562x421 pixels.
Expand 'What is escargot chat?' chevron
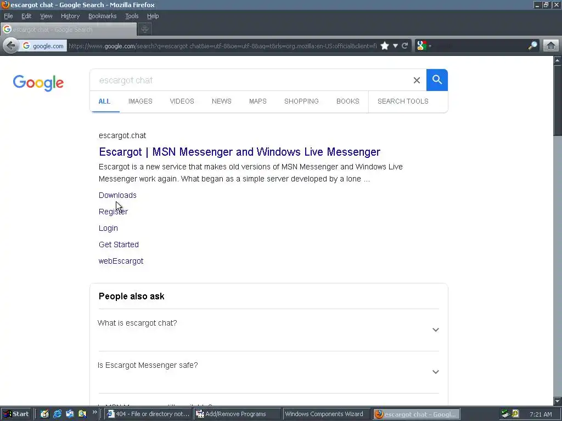[435, 329]
